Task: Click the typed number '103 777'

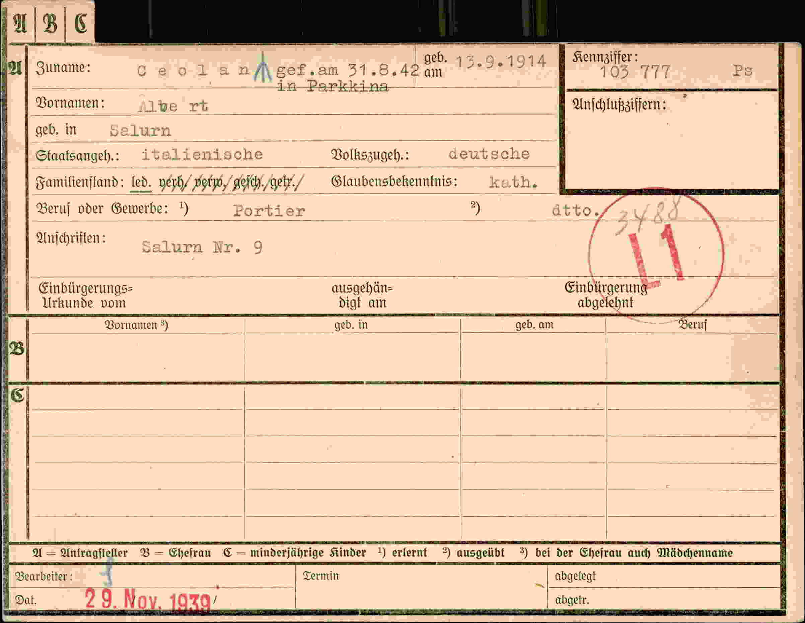Action: tap(635, 72)
